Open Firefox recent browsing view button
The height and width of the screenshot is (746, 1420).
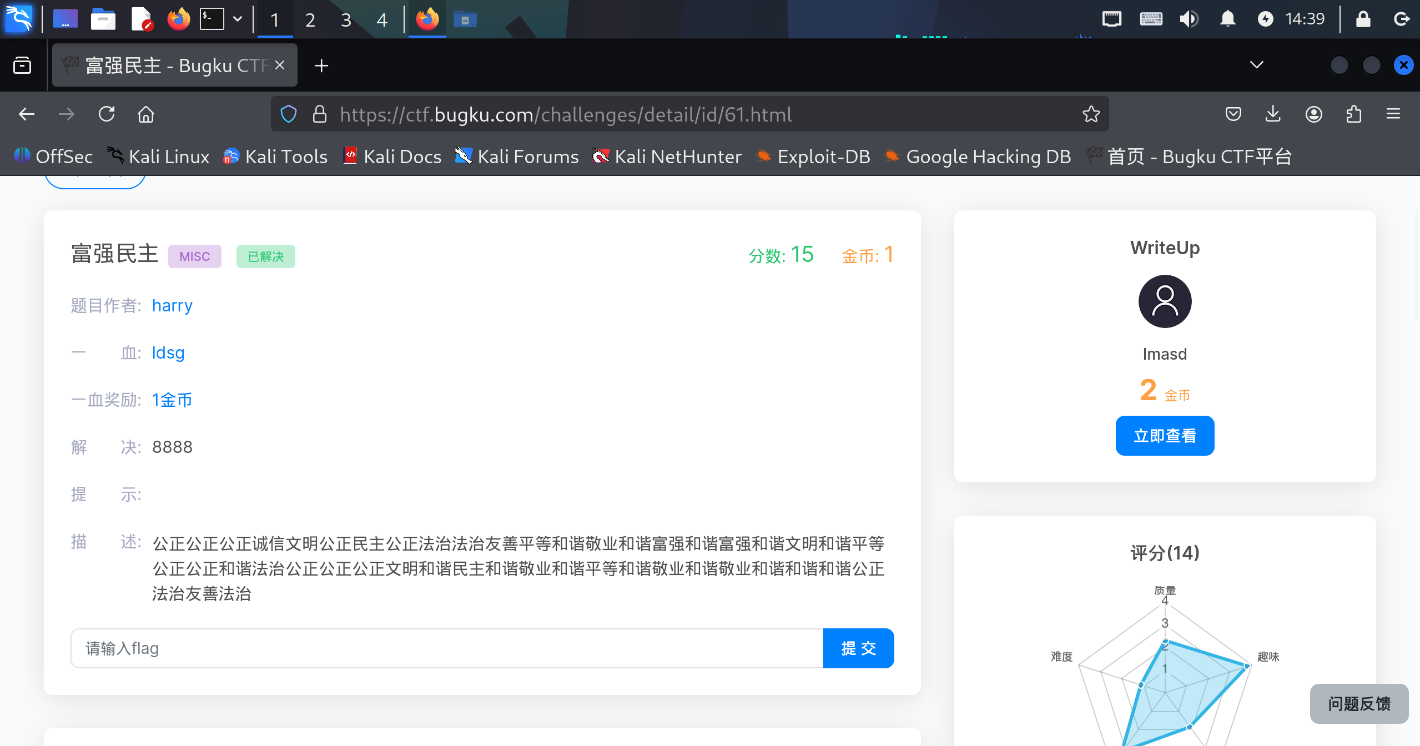point(22,65)
